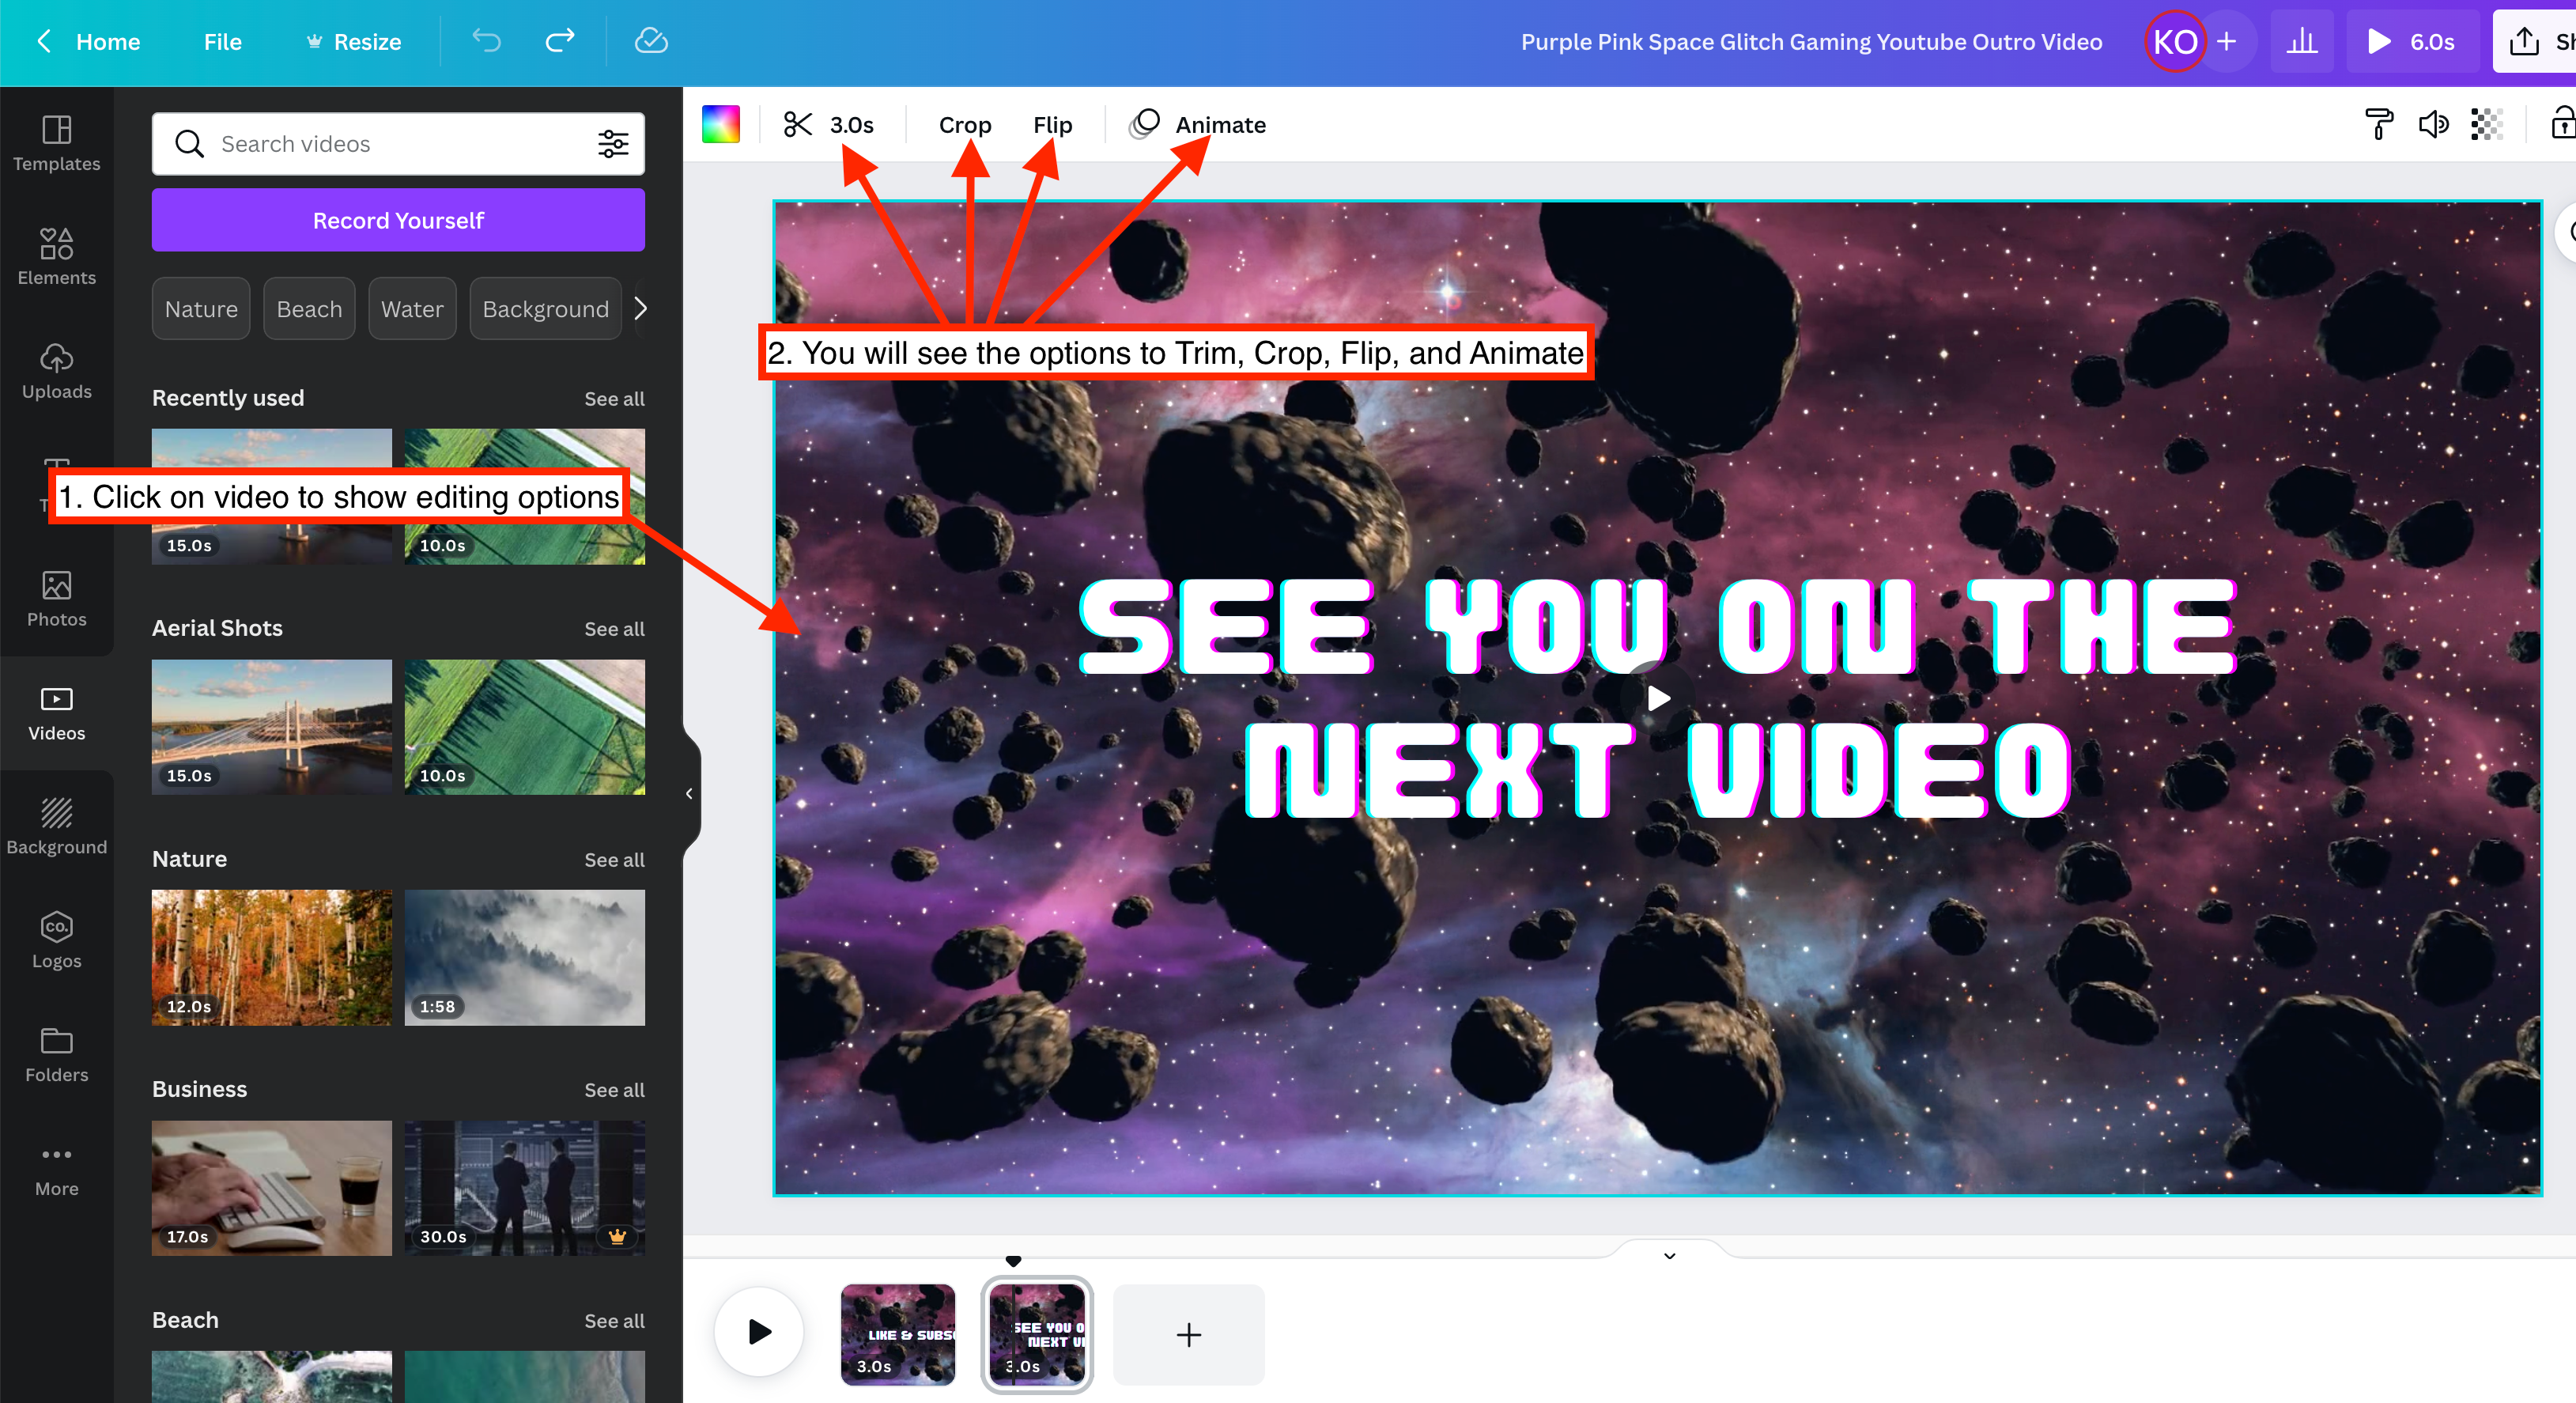Open the volume speaker control
Screen dimensions: 2576x1403
(2432, 124)
